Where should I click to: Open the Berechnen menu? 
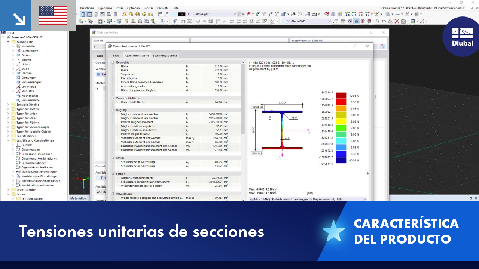pos(87,8)
